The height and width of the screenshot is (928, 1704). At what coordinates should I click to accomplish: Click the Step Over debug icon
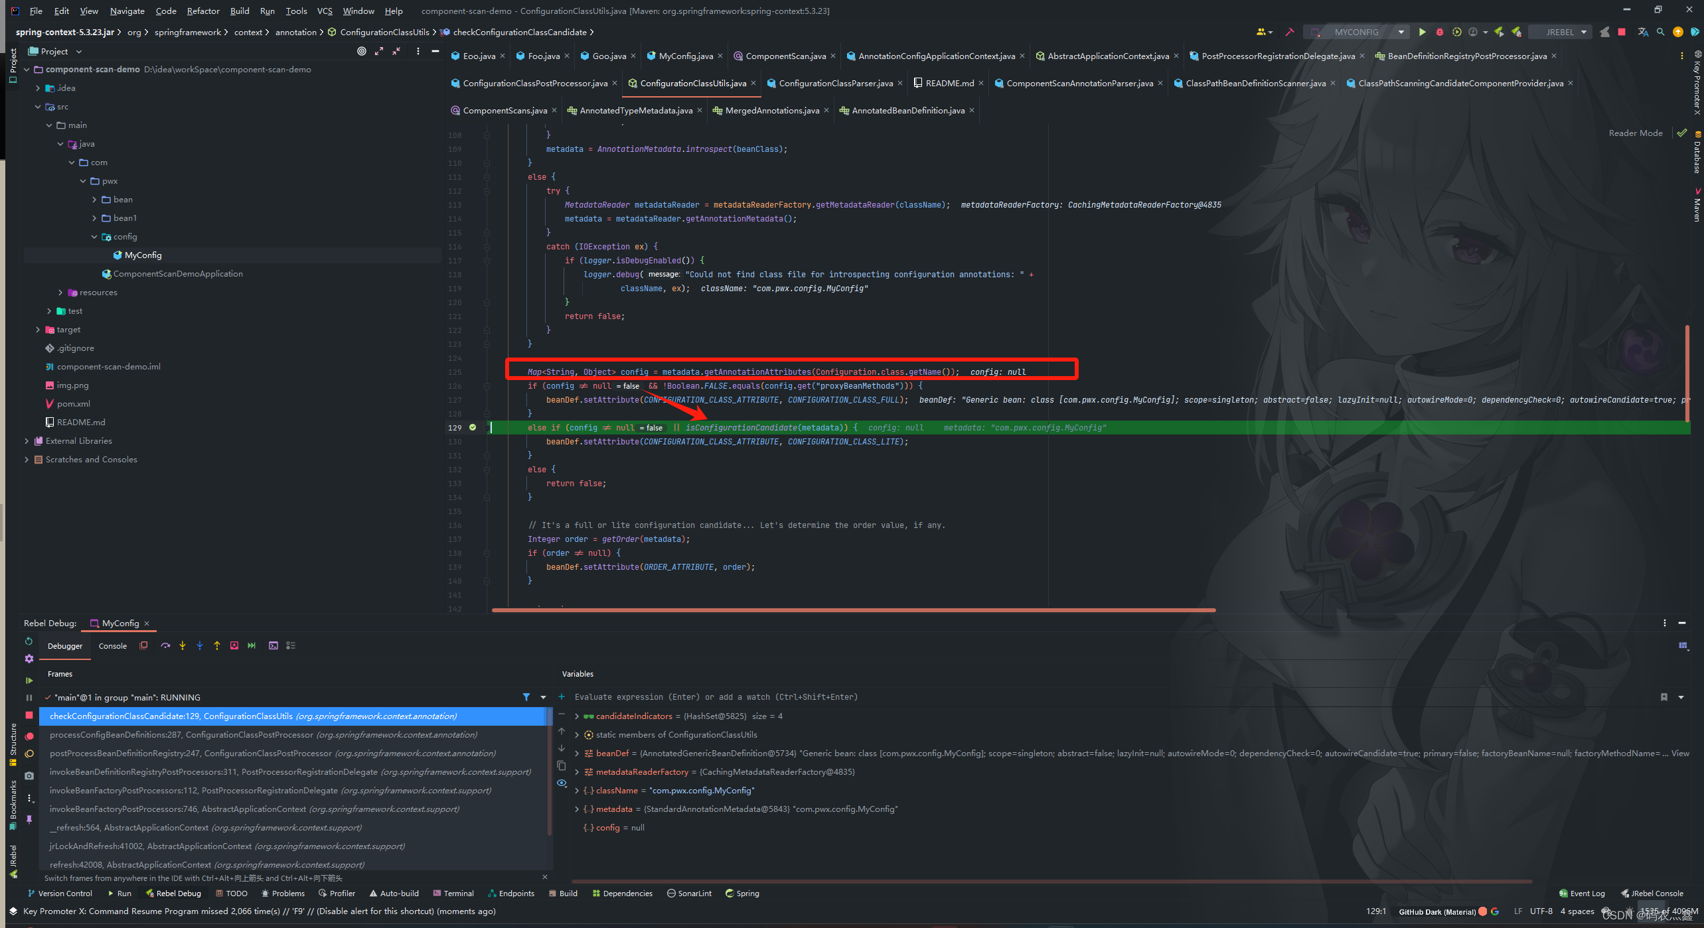coord(165,645)
